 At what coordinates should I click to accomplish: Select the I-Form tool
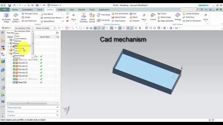coord(162,14)
